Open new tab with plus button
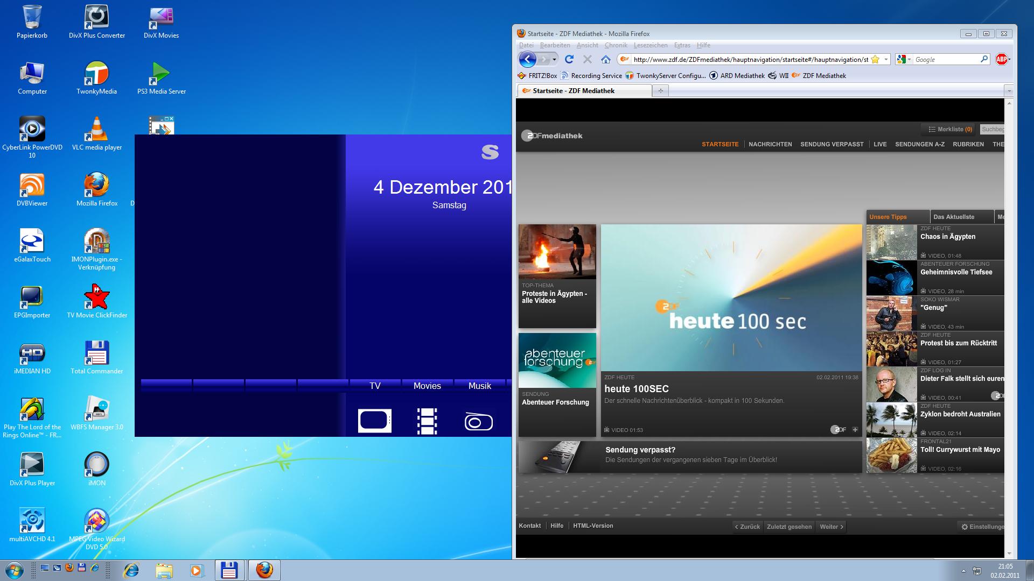Screen dimensions: 1034x581 pyautogui.click(x=660, y=90)
